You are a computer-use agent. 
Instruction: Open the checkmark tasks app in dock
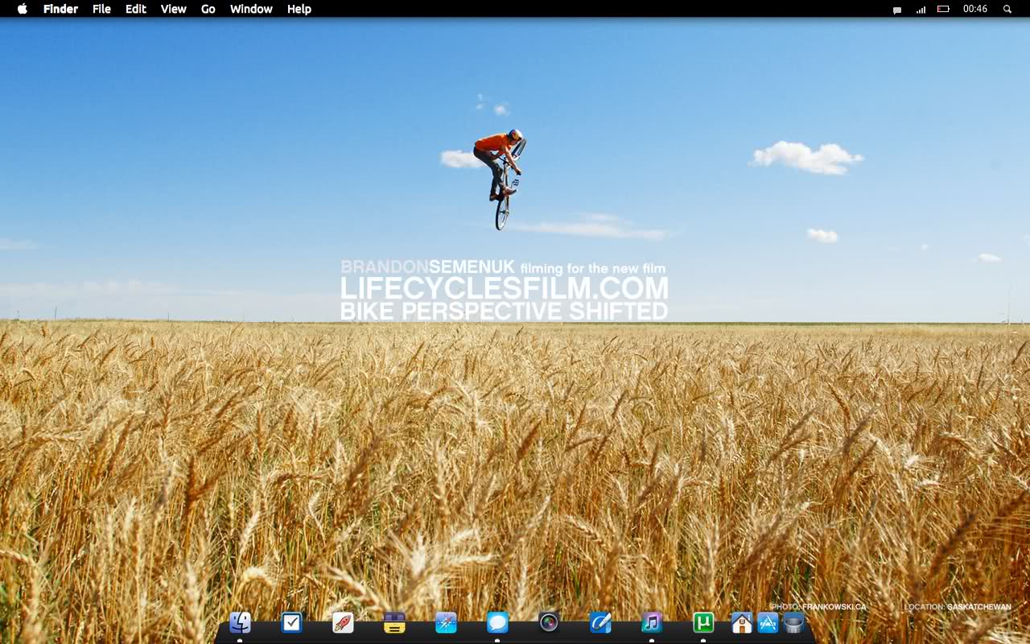[x=291, y=622]
